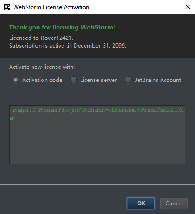This screenshot has height=214, width=195.
Task: Confirm activation with the OK button
Action: tap(141, 203)
